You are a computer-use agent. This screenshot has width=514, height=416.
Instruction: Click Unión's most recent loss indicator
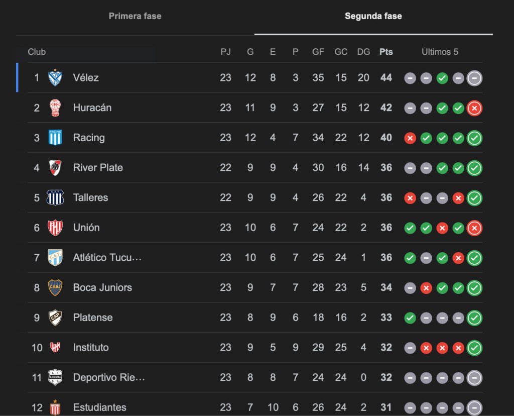(474, 228)
